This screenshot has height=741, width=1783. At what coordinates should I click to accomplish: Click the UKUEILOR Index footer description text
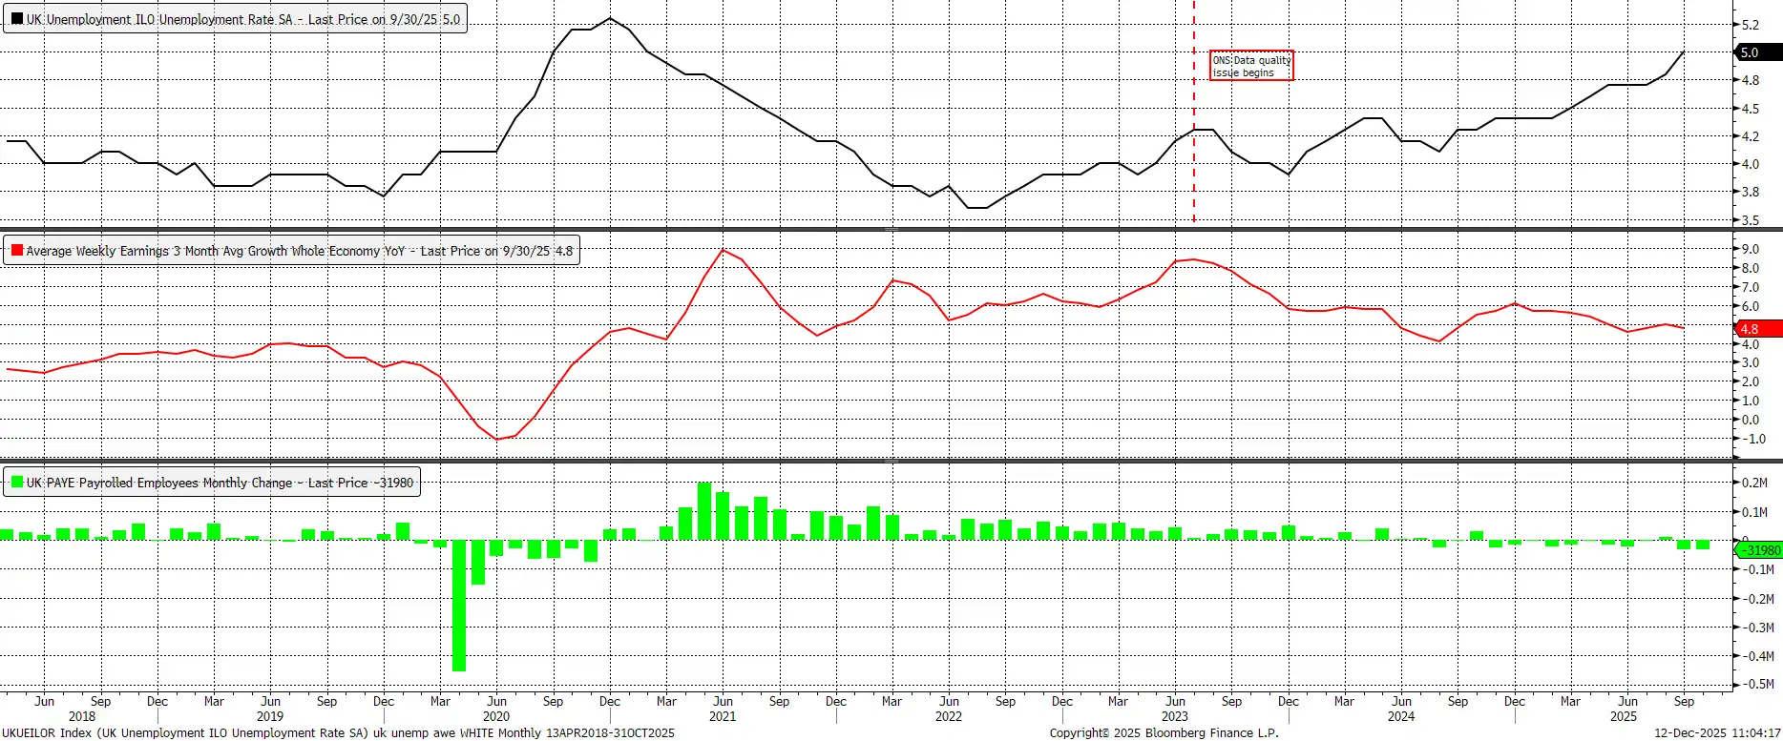click(x=338, y=733)
